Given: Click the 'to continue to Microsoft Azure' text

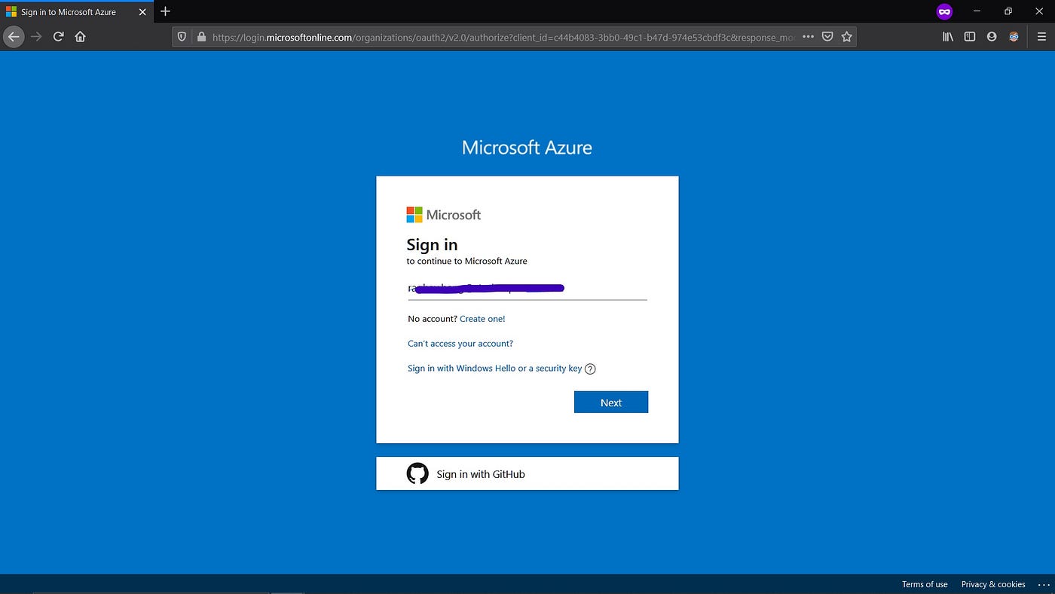Looking at the screenshot, I should (467, 262).
